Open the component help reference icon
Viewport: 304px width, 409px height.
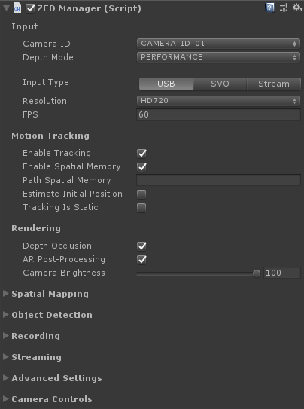[x=269, y=8]
